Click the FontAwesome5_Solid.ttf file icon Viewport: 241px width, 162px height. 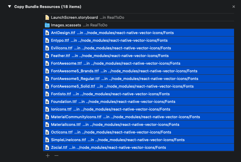click(47, 86)
